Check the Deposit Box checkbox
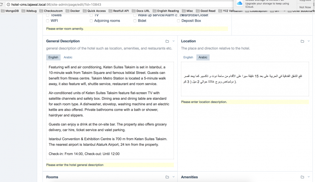The width and height of the screenshot is (315, 182). (178, 21)
